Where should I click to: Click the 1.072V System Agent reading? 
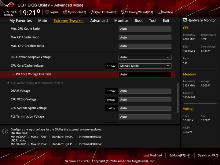pyautogui.click(x=111, y=108)
